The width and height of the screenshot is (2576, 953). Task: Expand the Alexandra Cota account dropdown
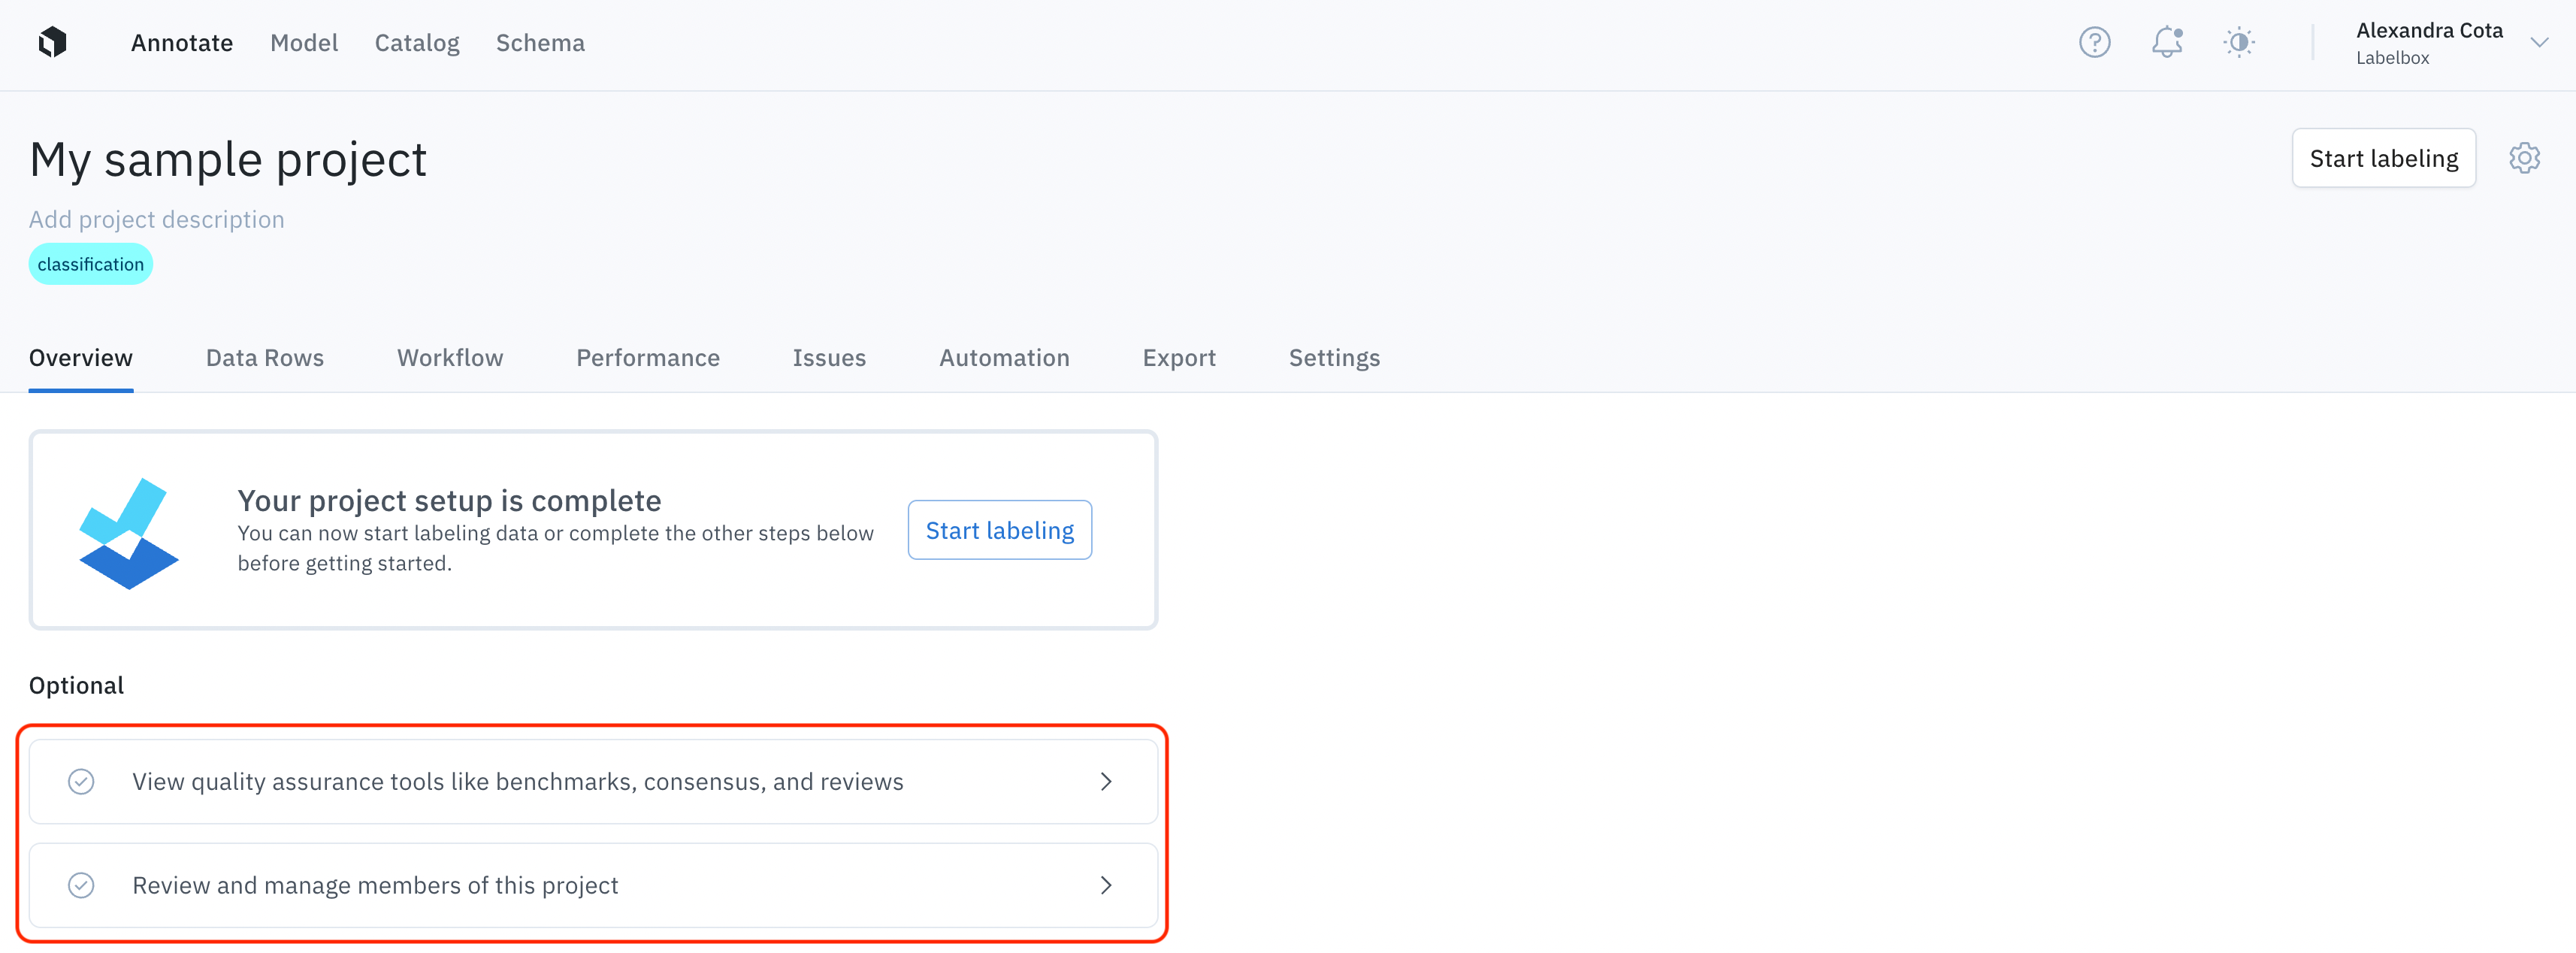click(x=2538, y=42)
